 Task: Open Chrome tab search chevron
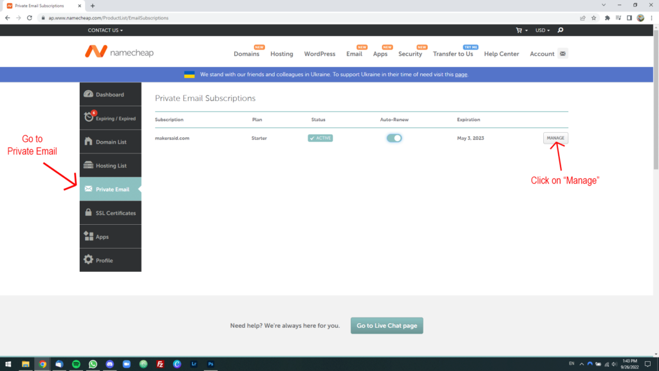pos(604,5)
